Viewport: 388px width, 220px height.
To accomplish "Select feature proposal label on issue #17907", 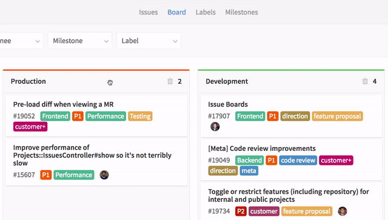I will coord(337,116).
